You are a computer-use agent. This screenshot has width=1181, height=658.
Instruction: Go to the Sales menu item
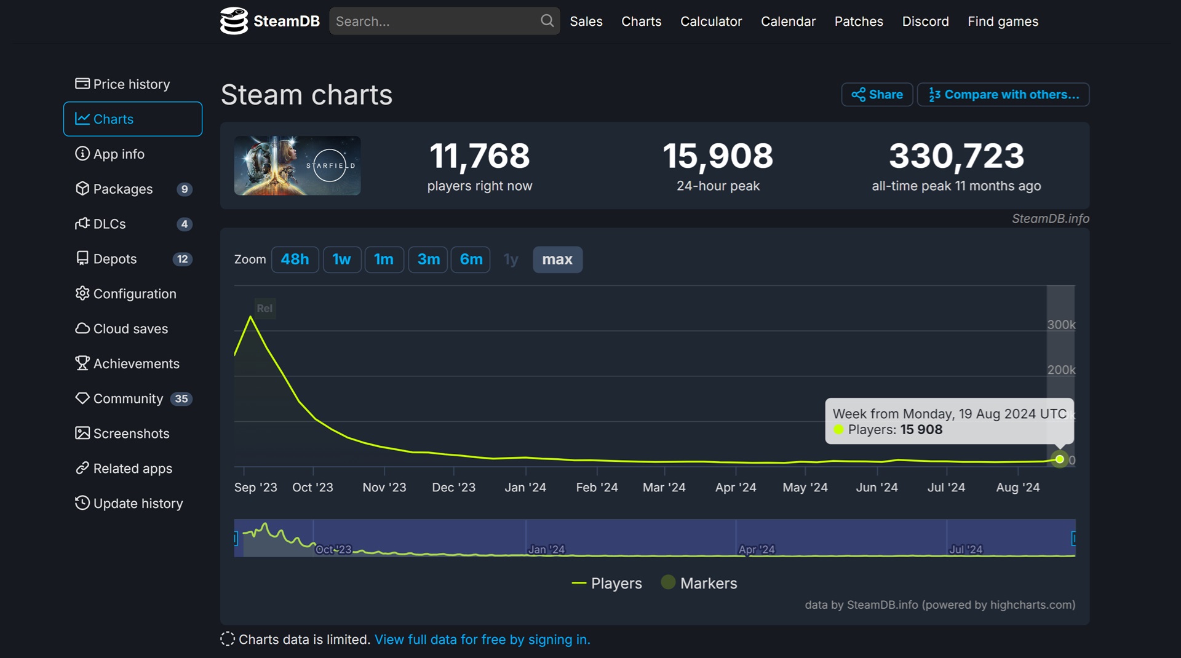click(586, 21)
